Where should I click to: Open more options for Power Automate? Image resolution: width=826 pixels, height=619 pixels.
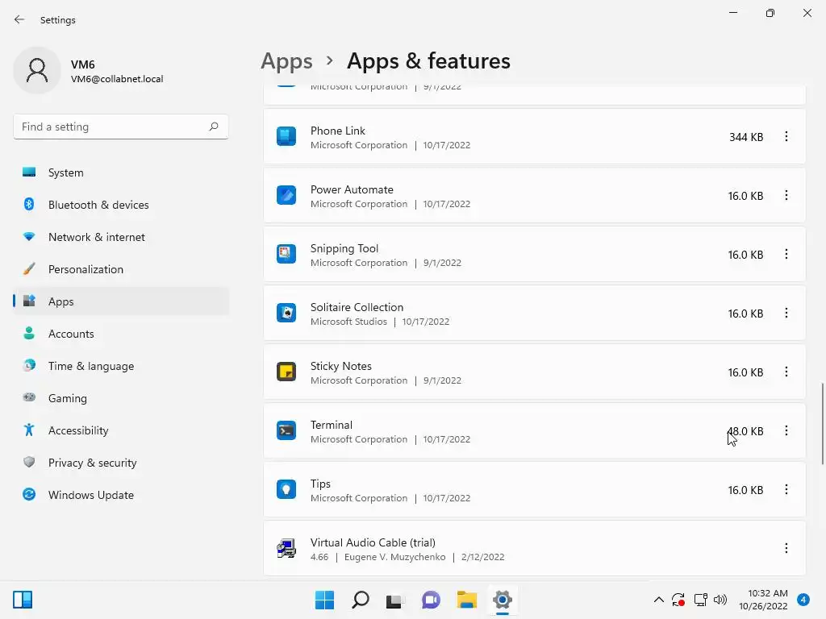(786, 195)
